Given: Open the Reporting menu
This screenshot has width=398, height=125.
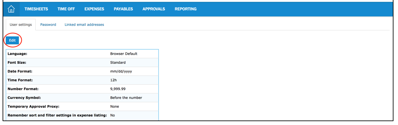Looking at the screenshot, I should click(186, 9).
